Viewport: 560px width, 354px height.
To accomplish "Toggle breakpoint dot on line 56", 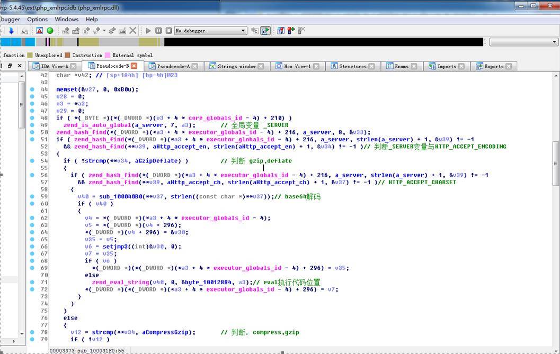I will point(32,175).
